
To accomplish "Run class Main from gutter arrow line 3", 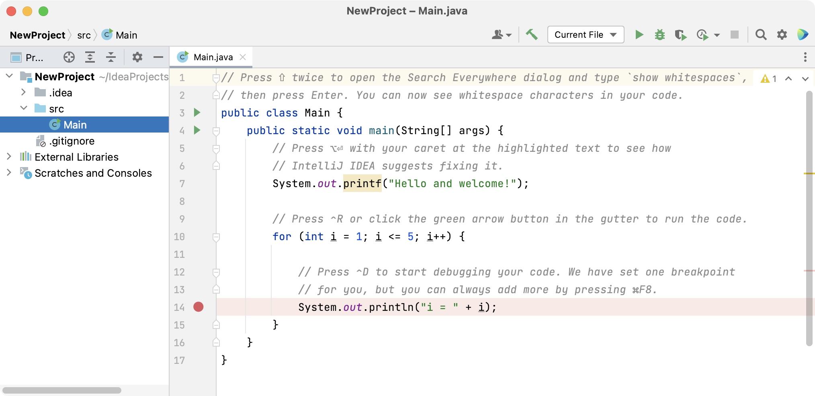I will coord(197,112).
